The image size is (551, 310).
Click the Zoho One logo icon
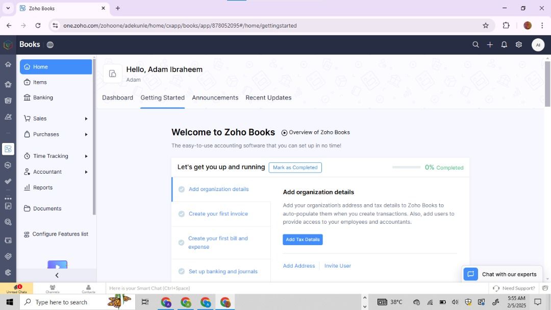(8, 45)
